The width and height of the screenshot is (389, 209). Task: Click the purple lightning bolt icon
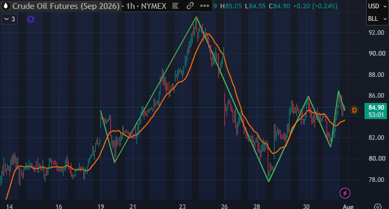coord(345,193)
